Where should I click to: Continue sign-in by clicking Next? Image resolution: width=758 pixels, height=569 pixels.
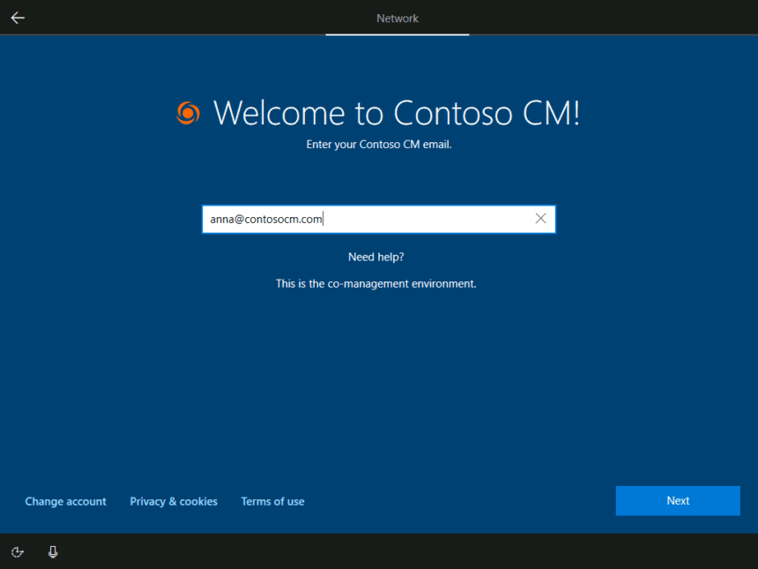[x=677, y=500]
